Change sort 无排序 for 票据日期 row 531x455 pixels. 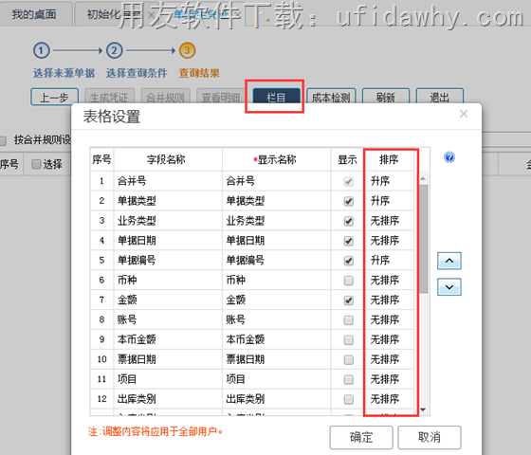390,359
